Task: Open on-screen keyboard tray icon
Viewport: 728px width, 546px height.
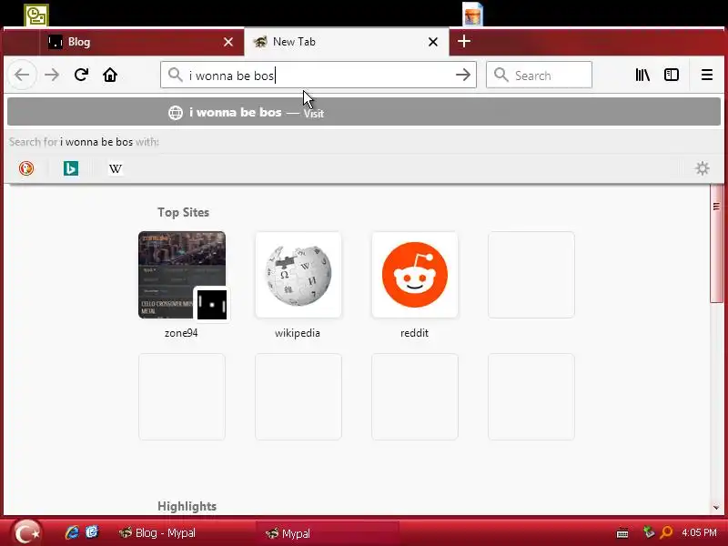Action: click(x=622, y=533)
